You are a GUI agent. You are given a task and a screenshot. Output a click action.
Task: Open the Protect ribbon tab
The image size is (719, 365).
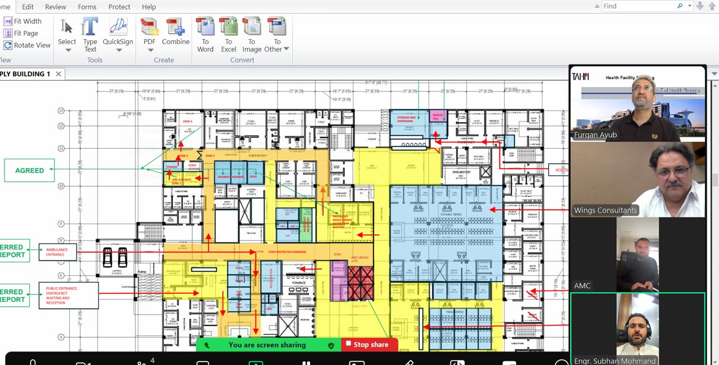(119, 7)
